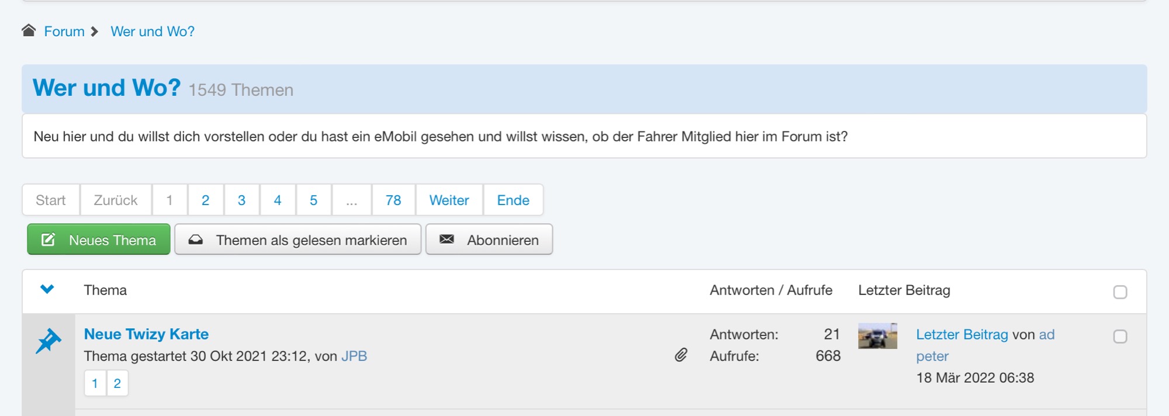
Task: Open the Forum breadcrumb link
Action: click(x=64, y=32)
